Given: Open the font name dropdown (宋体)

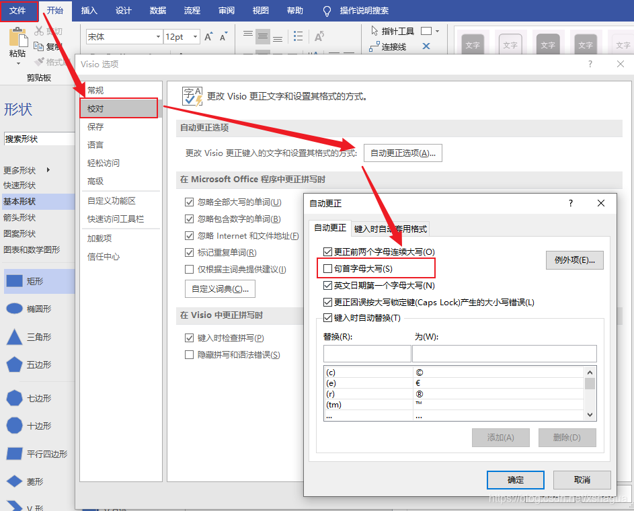Looking at the screenshot, I should (158, 37).
